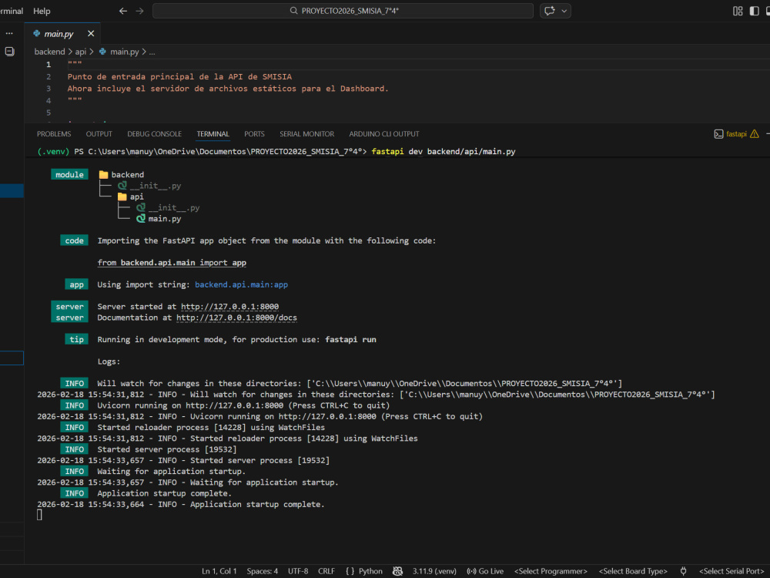
Task: Open the Copilot chat icon
Action: point(550,11)
